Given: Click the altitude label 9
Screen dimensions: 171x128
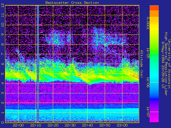Looking at the screenshot, I should 3,34.
